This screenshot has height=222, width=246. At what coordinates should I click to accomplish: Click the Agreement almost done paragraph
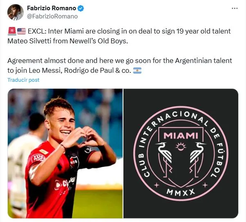point(120,65)
